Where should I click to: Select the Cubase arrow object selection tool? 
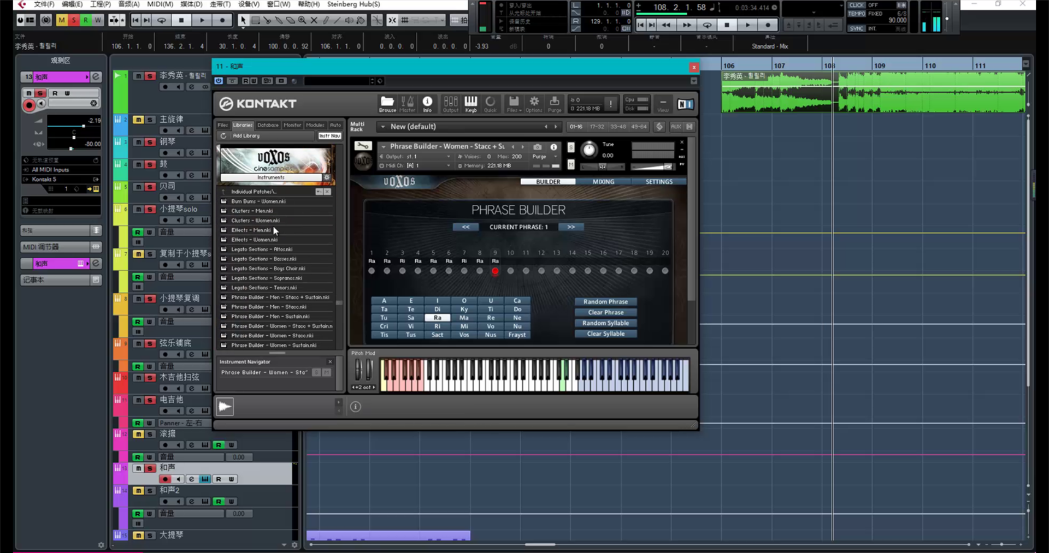(243, 20)
